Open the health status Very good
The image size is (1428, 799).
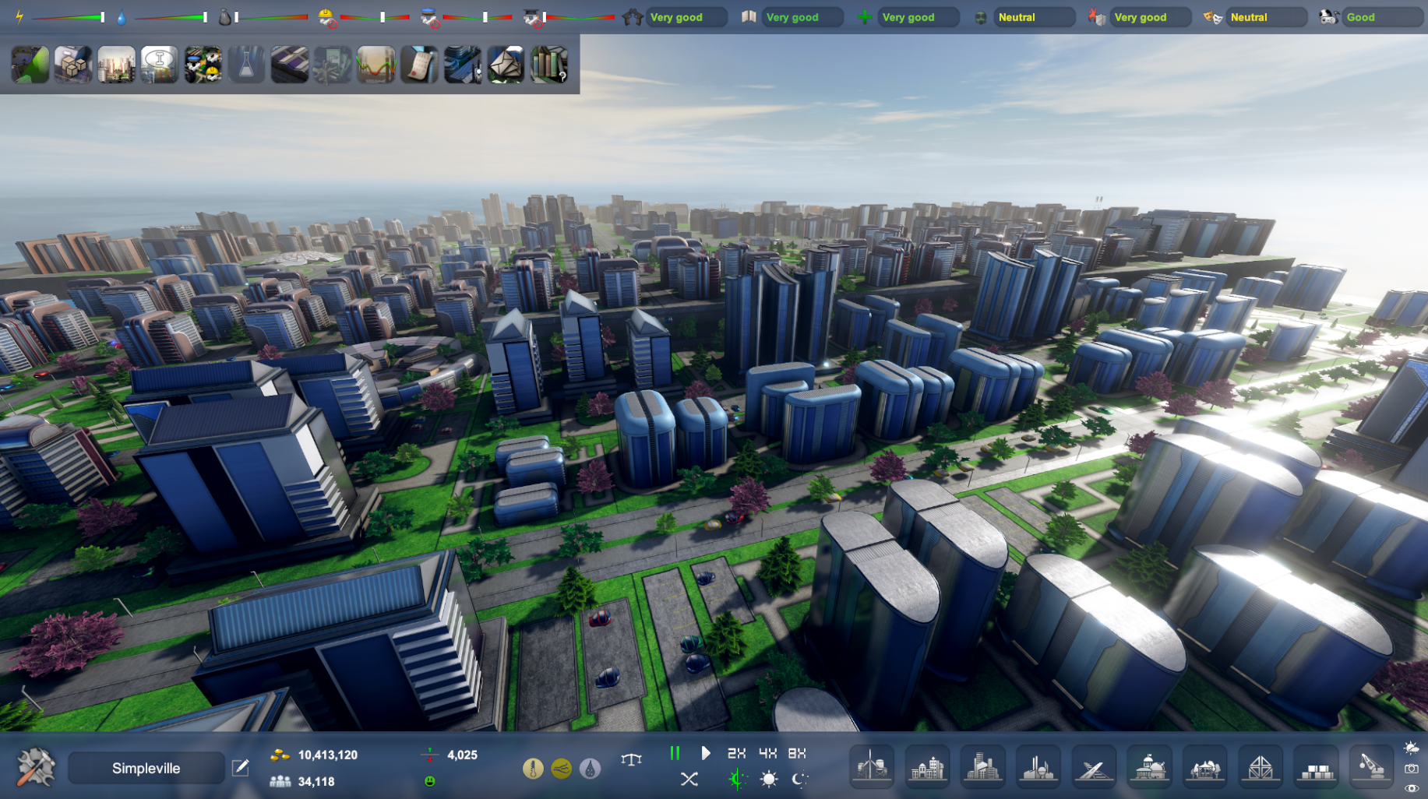click(919, 17)
